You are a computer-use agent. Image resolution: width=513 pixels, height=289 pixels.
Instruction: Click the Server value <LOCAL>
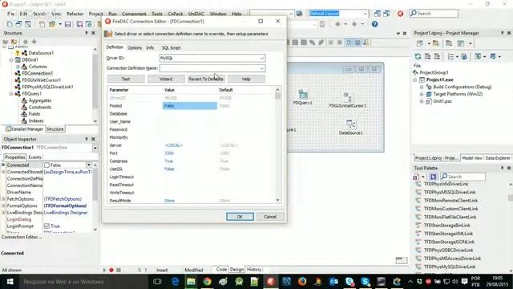(x=173, y=145)
